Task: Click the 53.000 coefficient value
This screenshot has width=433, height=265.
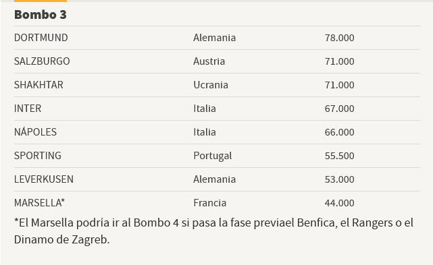Action: (x=339, y=179)
